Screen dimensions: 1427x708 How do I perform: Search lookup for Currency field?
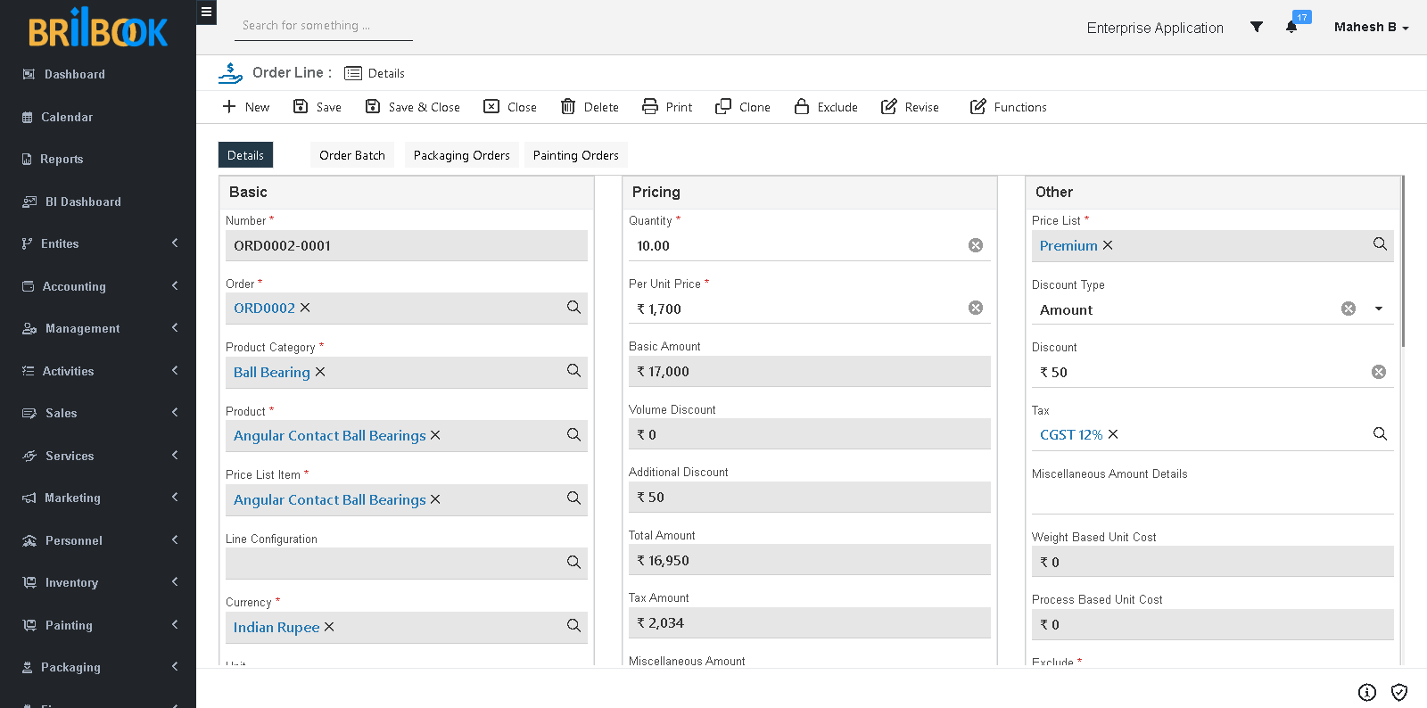pyautogui.click(x=574, y=625)
